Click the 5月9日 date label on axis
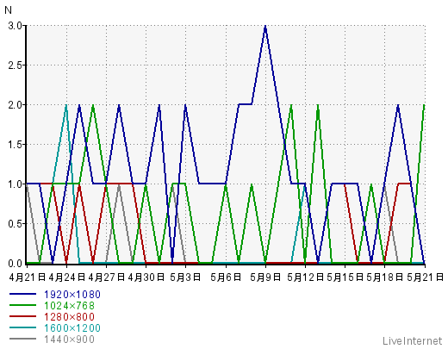 [265, 277]
